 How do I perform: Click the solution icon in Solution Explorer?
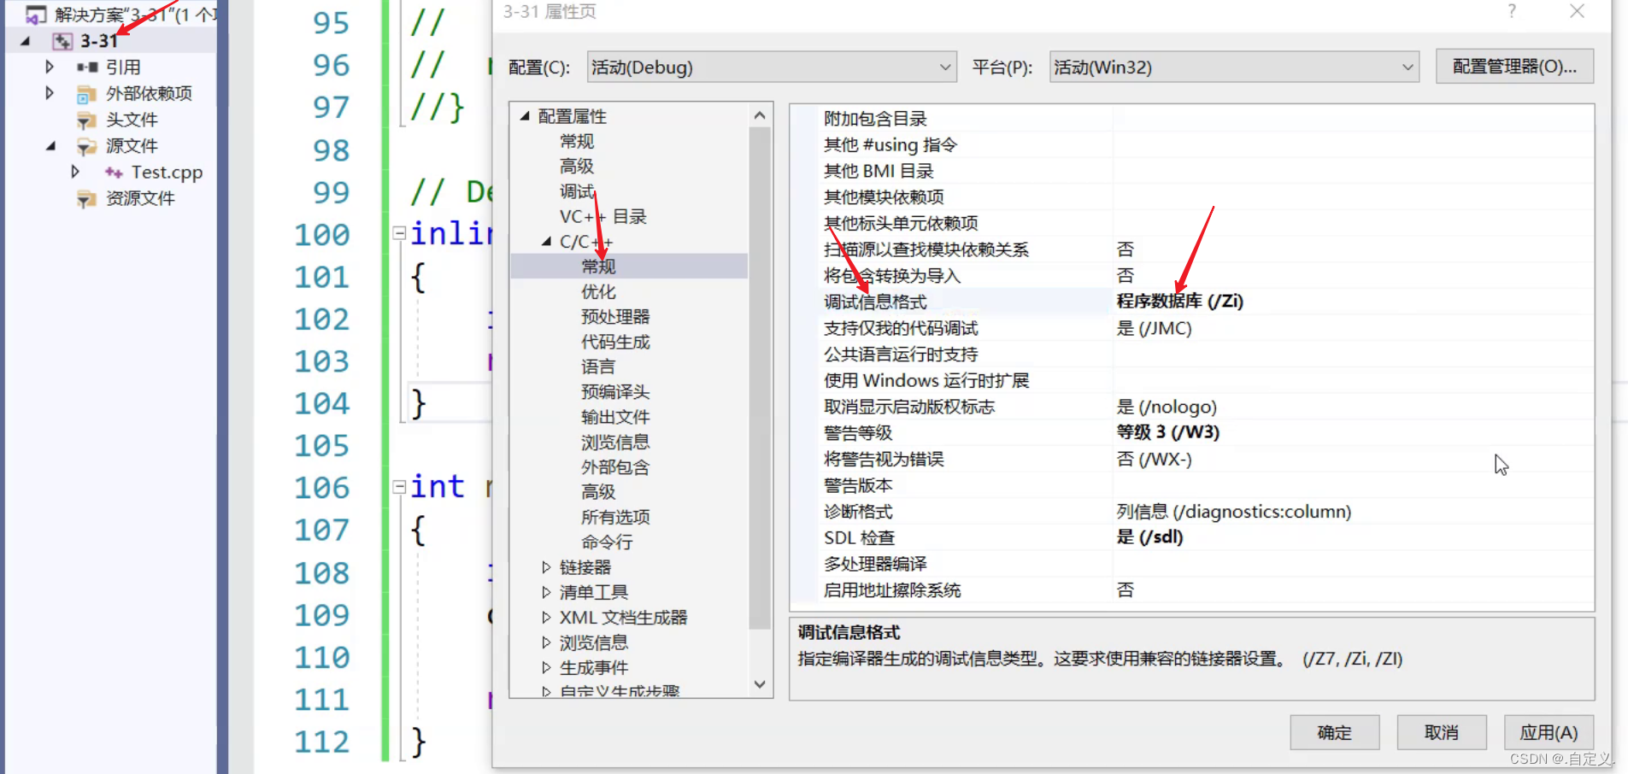[x=36, y=15]
